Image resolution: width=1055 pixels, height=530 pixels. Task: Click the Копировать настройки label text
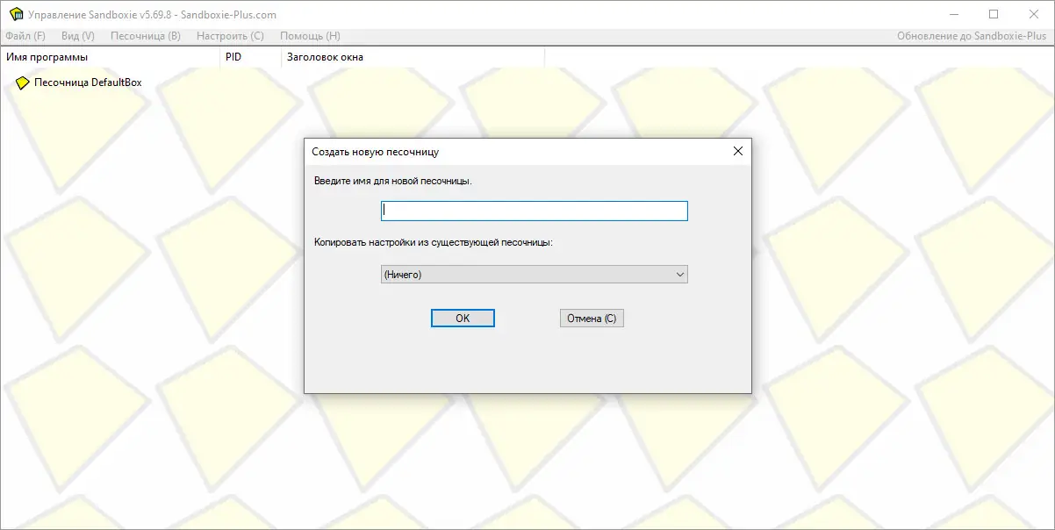(x=434, y=241)
